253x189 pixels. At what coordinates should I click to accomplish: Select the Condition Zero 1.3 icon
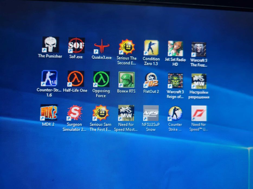151,48
